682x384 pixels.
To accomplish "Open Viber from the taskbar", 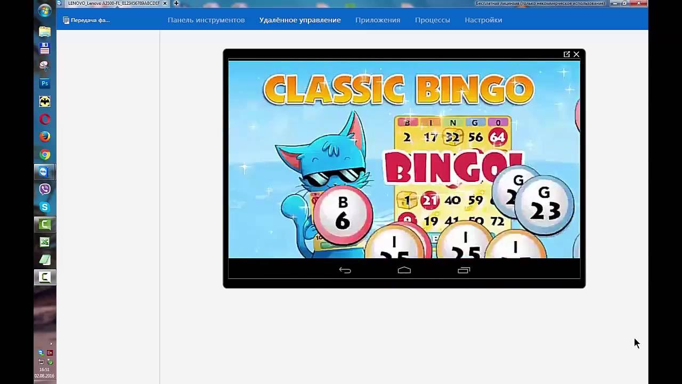I will tap(45, 189).
